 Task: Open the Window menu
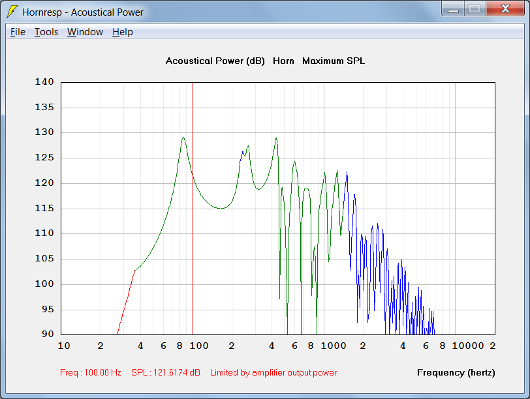(x=85, y=32)
